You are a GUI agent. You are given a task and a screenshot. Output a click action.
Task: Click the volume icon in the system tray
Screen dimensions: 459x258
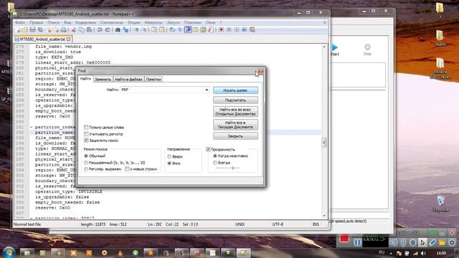click(423, 253)
